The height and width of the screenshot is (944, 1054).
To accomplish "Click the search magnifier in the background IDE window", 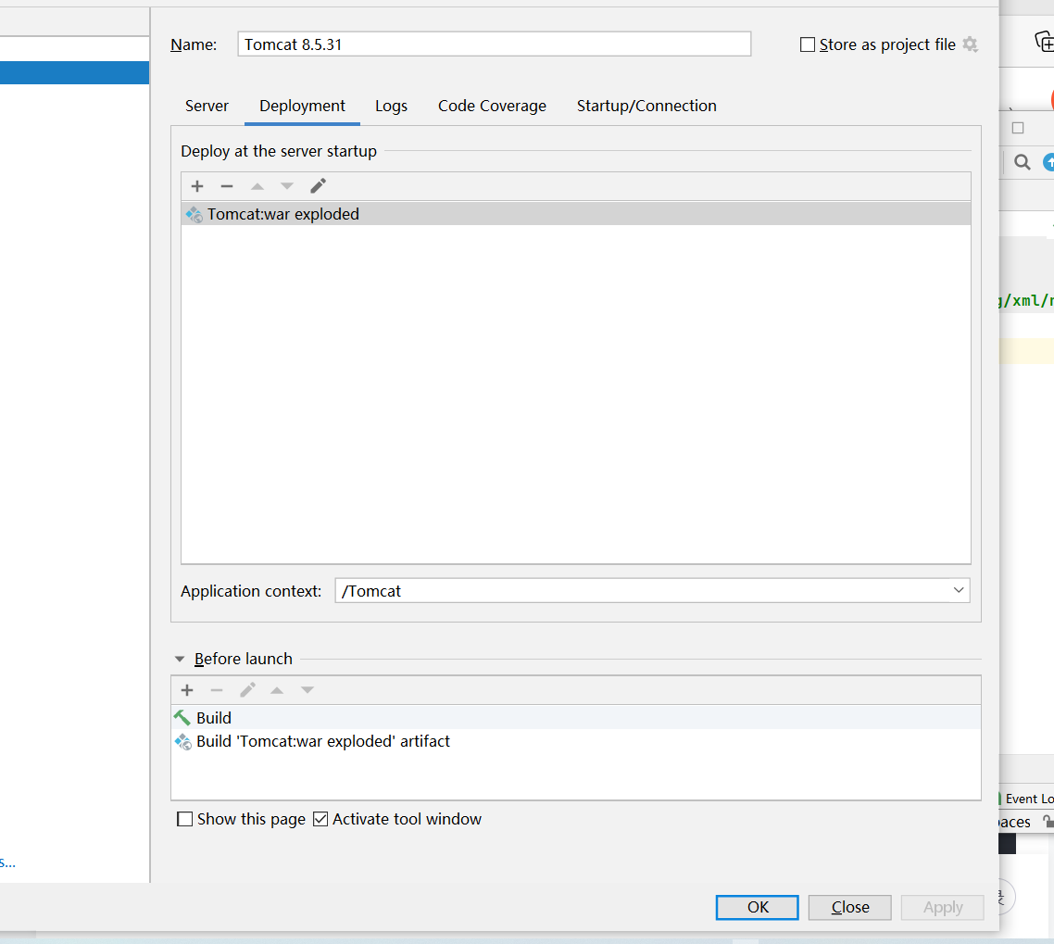I will 1023,162.
